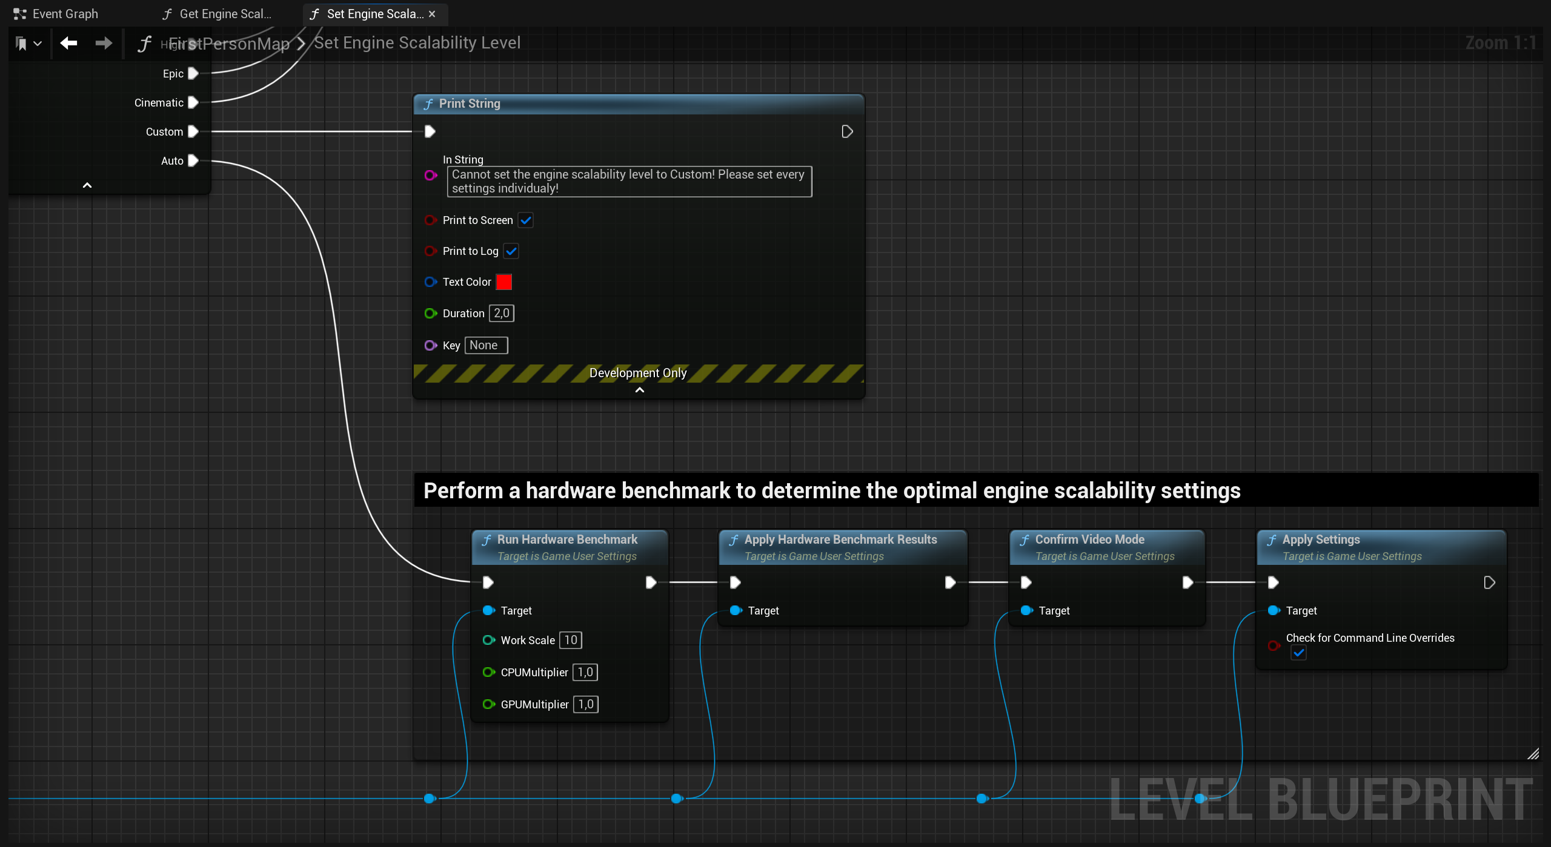The image size is (1551, 847).
Task: Open the bookmark dropdown arrow
Action: point(36,43)
